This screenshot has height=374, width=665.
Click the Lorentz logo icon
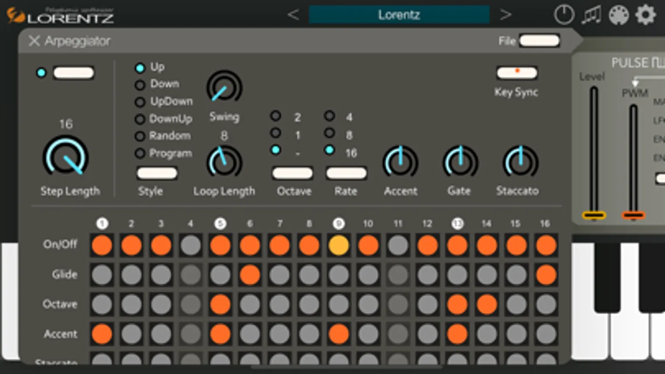coord(15,15)
